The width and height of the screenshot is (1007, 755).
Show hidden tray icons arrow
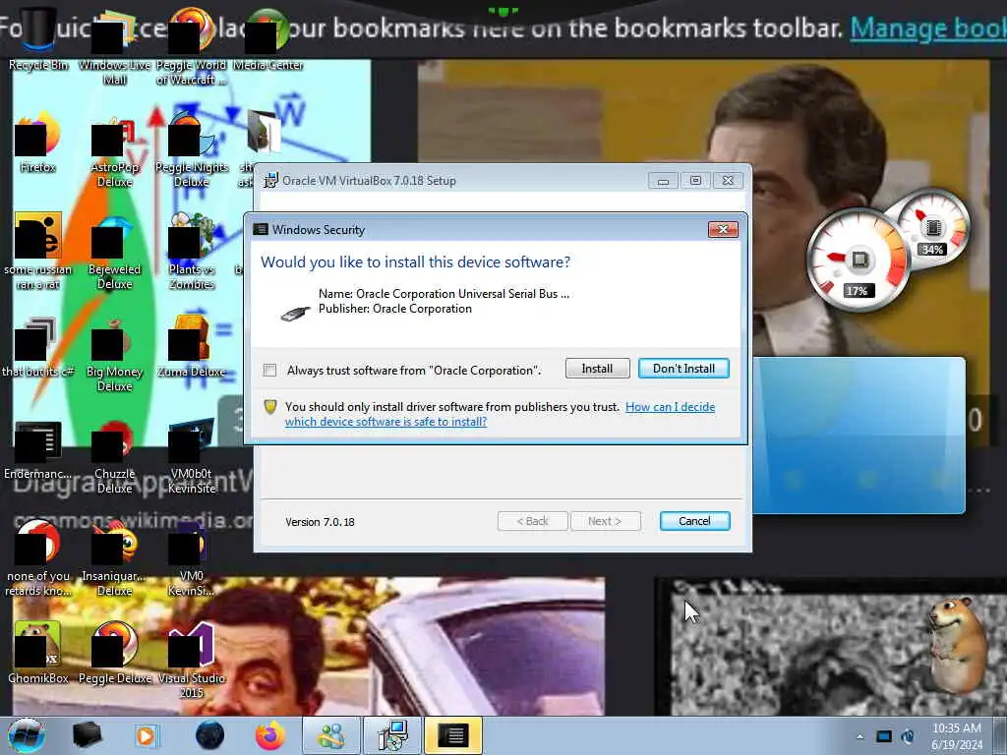pyautogui.click(x=859, y=736)
